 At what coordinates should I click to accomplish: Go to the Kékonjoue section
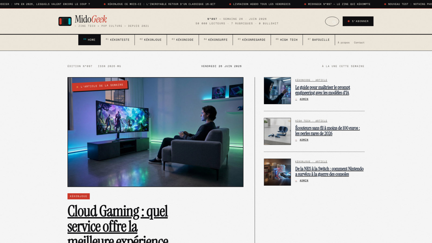tap(151, 40)
